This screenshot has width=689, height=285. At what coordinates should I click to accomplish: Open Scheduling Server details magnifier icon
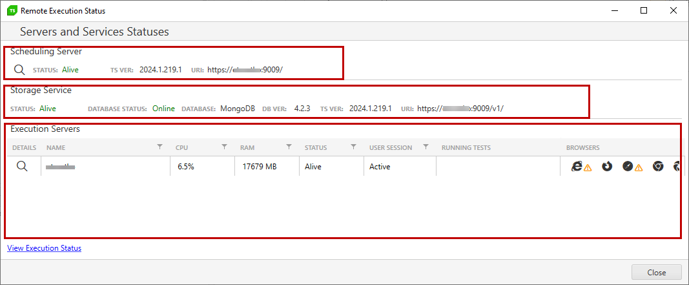(x=19, y=70)
